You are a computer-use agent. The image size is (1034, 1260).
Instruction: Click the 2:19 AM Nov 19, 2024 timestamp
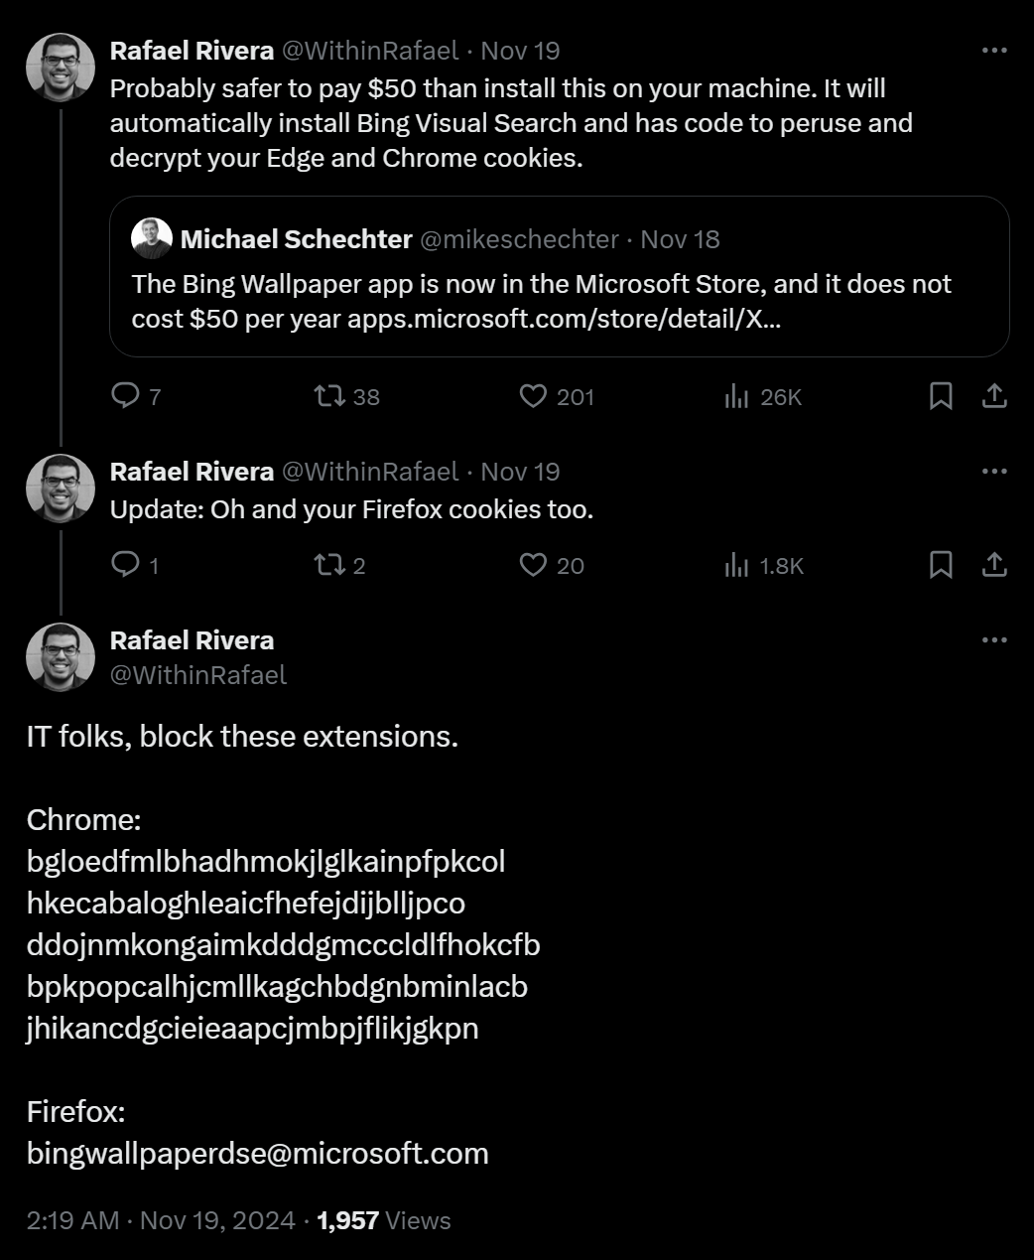161,1220
